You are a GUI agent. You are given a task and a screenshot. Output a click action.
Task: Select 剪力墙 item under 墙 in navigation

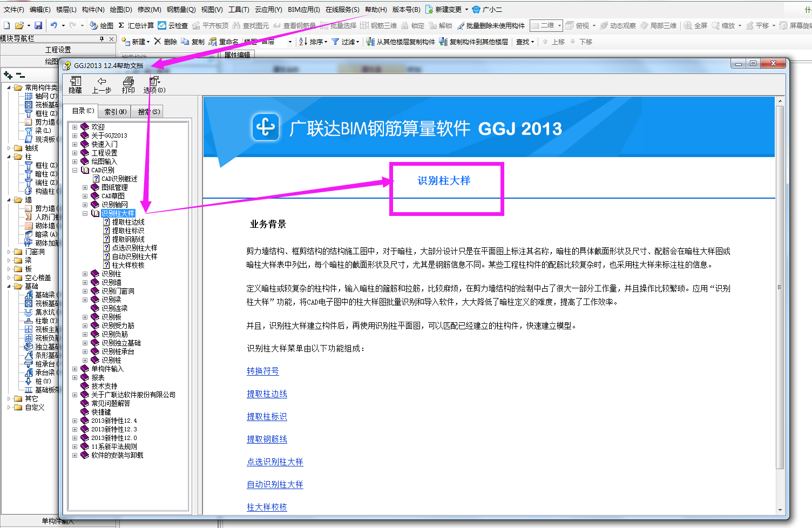(x=45, y=208)
